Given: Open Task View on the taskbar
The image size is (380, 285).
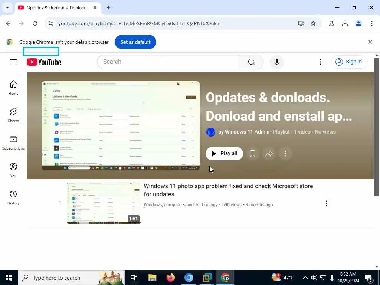Looking at the screenshot, I should [134, 278].
